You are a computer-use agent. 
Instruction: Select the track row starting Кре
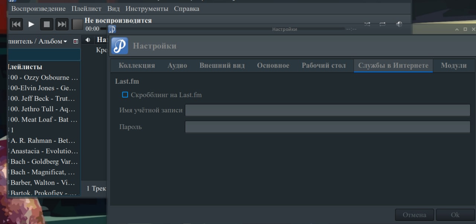[102, 50]
